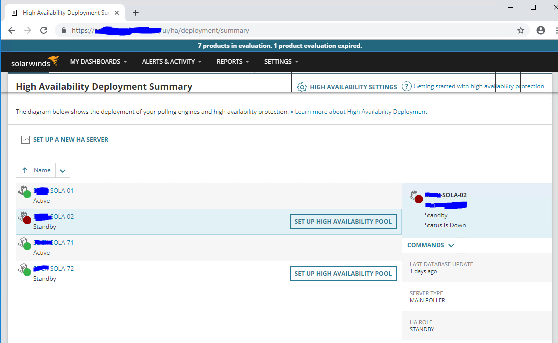Click the SOLA-71 poller status icon
The width and height of the screenshot is (558, 343).
point(25,244)
